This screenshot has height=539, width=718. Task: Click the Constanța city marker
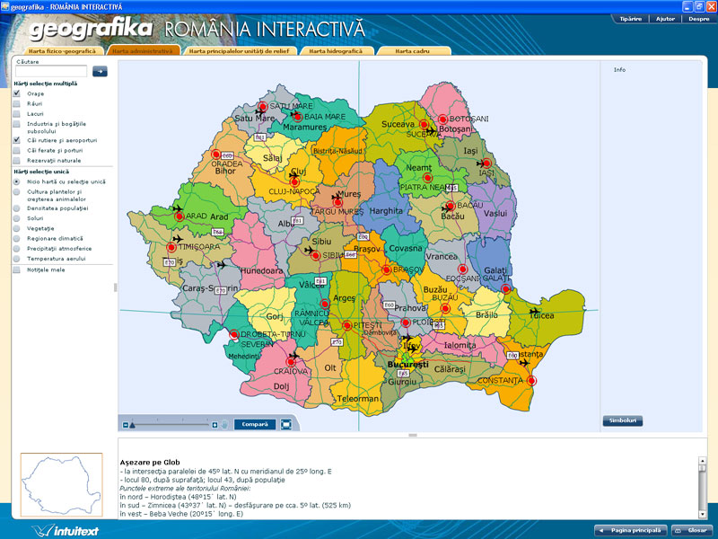531,381
